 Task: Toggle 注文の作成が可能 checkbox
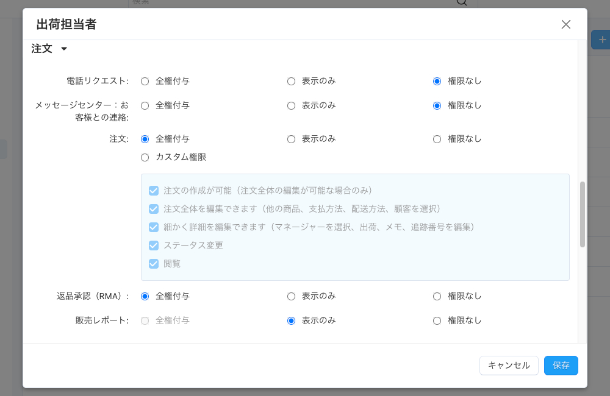[154, 191]
